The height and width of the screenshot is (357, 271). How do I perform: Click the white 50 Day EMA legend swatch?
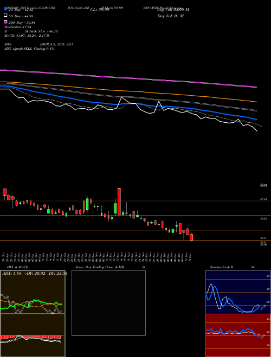pyautogui.click(x=6, y=16)
